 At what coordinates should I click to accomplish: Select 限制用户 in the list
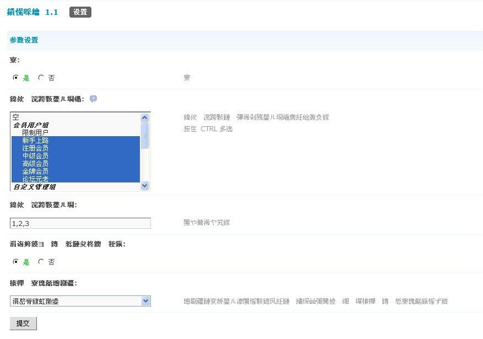75,132
